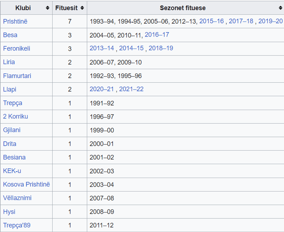Open the 2016–17 season link
The image size is (284, 232).
(x=157, y=35)
